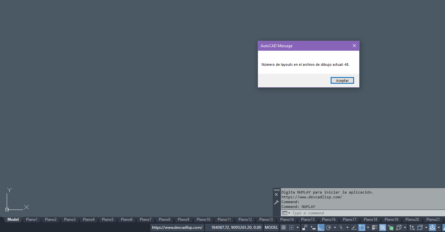
Task: Click the 2D Object Snap icon
Action: 362,228
